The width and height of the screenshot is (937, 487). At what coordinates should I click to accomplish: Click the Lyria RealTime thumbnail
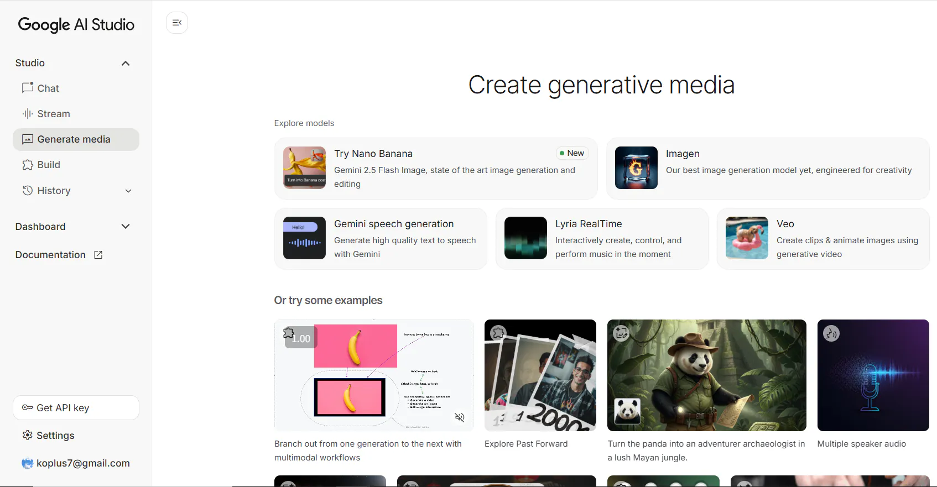click(525, 238)
